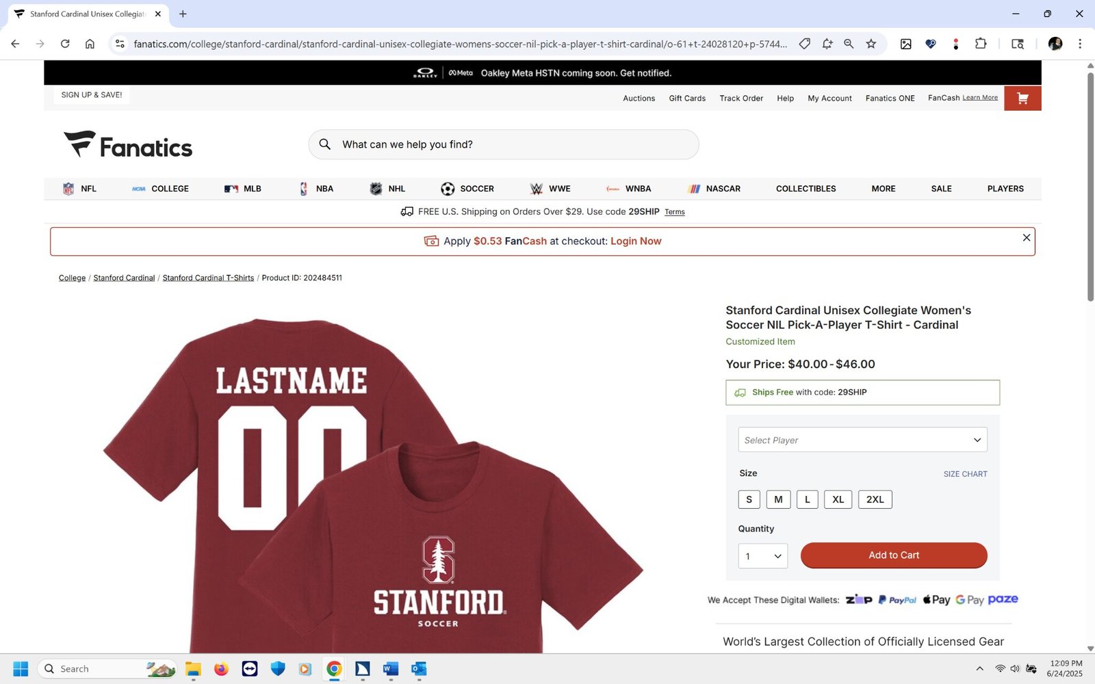Image resolution: width=1095 pixels, height=684 pixels.
Task: Open shipping Terms link
Action: (674, 212)
